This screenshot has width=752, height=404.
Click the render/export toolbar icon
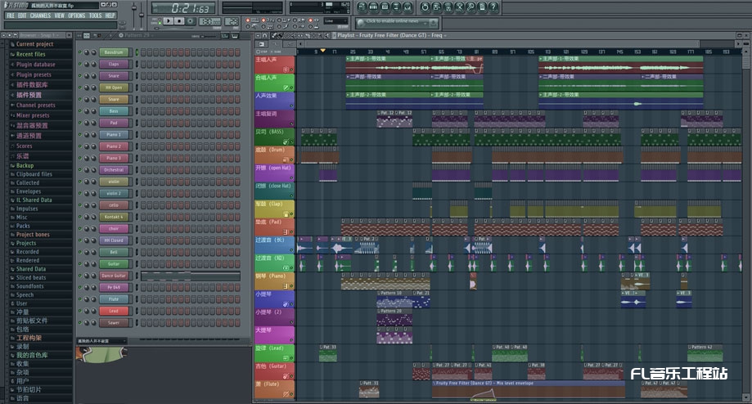(448, 7)
